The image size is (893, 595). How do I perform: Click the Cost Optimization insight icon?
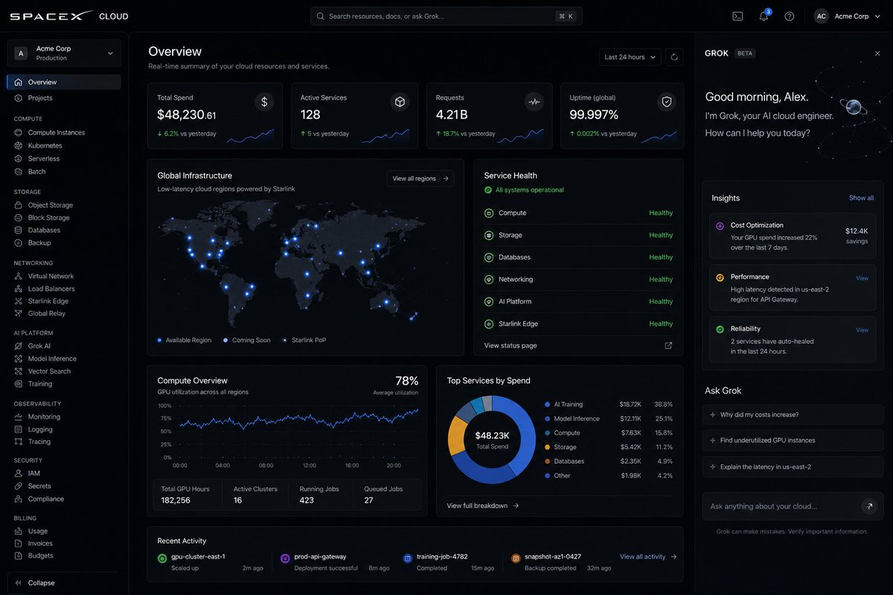(x=720, y=225)
